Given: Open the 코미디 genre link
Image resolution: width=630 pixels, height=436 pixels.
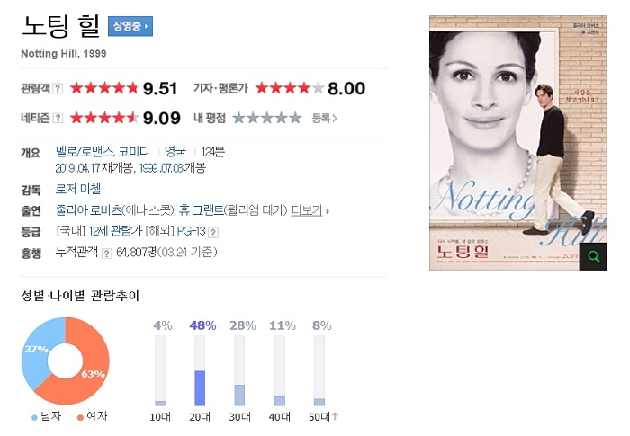Looking at the screenshot, I should [x=133, y=151].
